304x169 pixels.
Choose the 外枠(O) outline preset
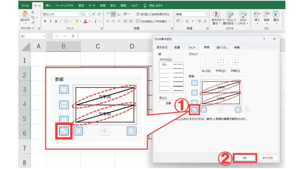tap(221, 63)
